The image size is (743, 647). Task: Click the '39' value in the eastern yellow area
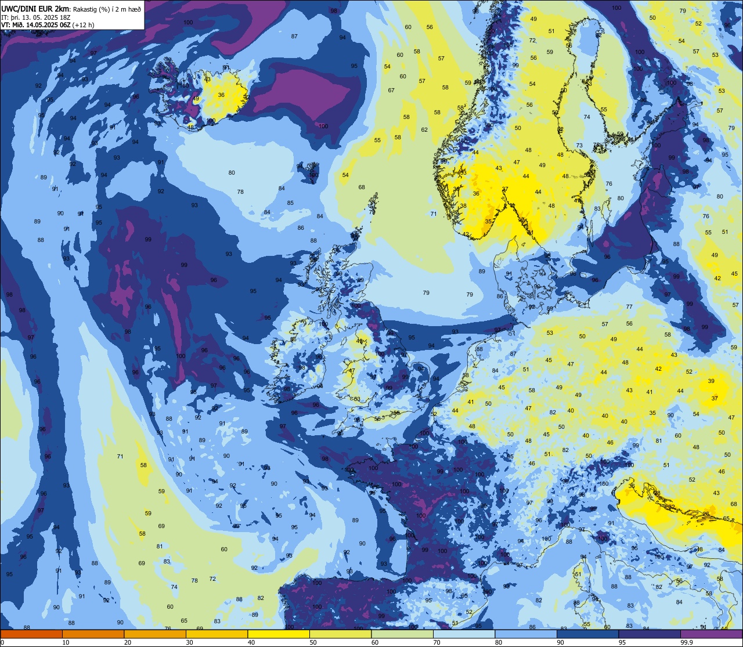click(712, 381)
